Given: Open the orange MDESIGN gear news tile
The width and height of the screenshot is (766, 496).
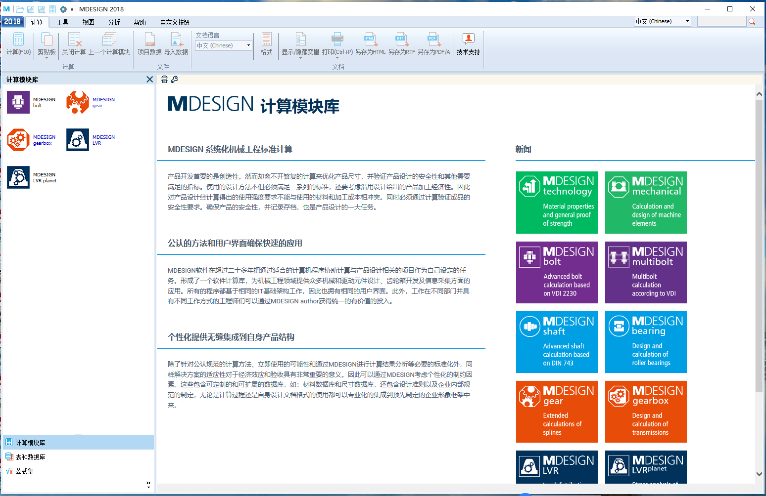Looking at the screenshot, I should coord(557,412).
